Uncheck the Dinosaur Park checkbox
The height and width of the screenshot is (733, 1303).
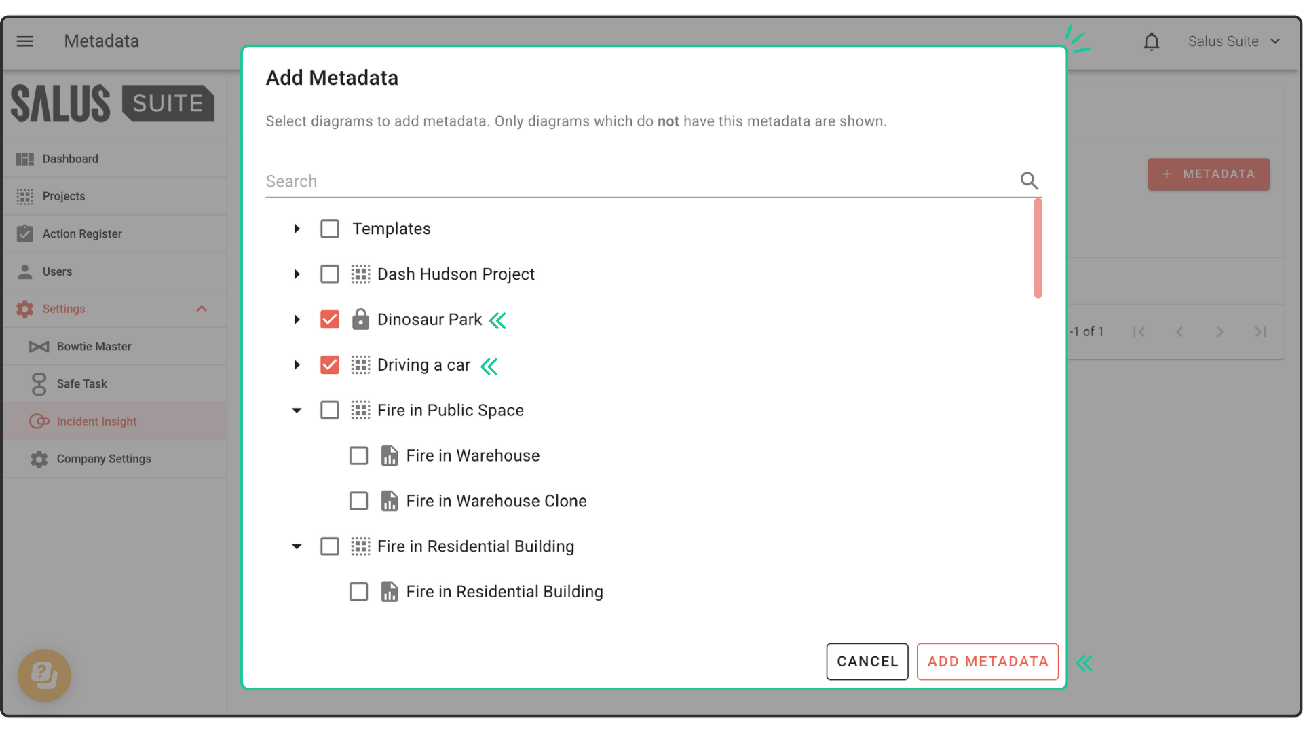(x=330, y=320)
